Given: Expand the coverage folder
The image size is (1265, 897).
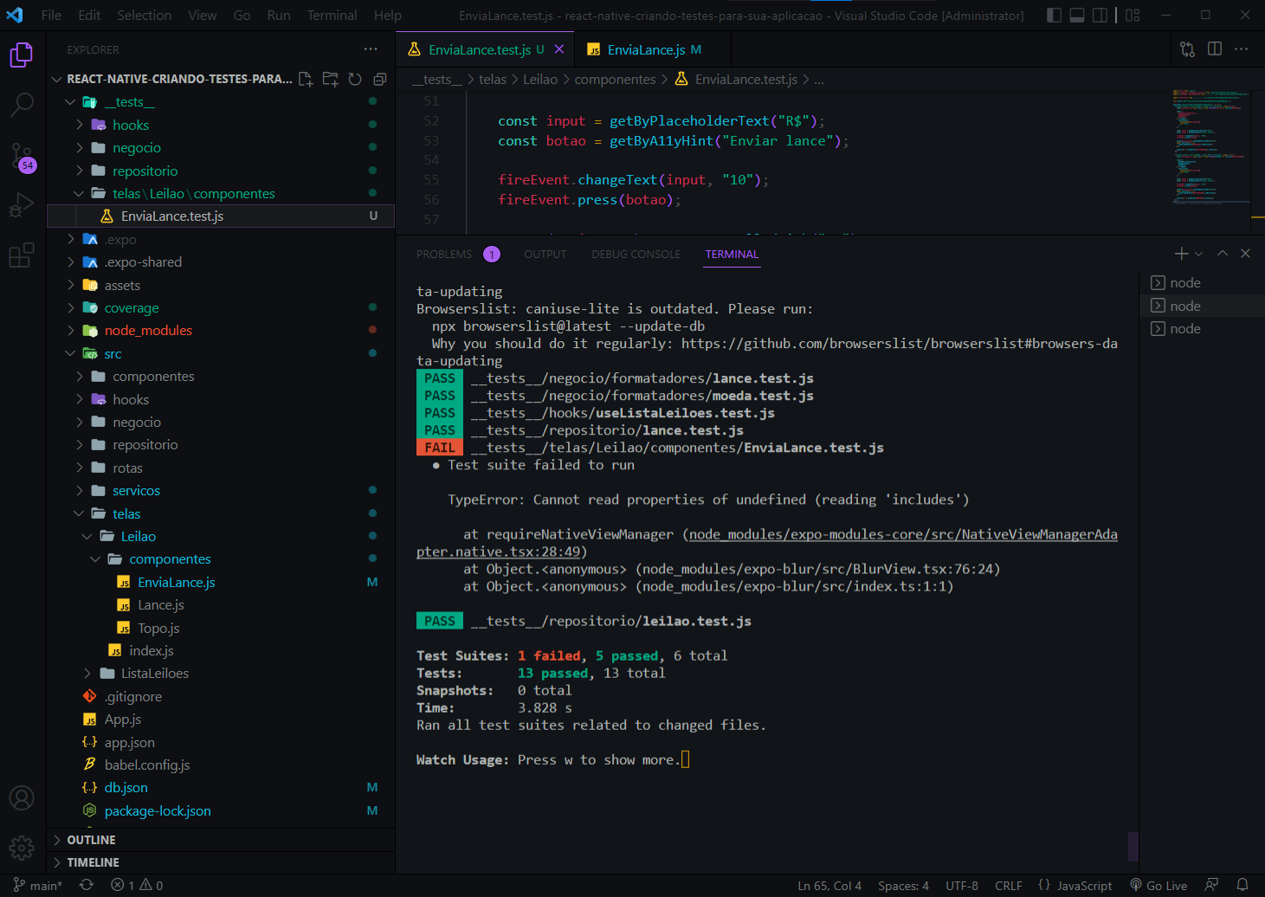Looking at the screenshot, I should click(221, 307).
